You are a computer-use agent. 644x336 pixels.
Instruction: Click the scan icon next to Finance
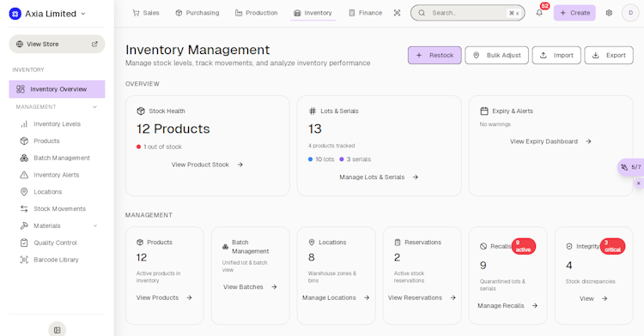point(398,13)
